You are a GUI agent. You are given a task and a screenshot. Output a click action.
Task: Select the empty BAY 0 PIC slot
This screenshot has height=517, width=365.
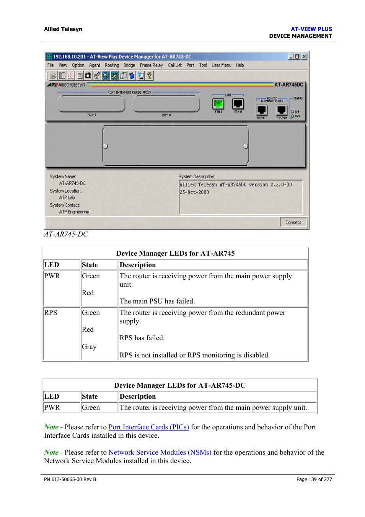(166, 104)
